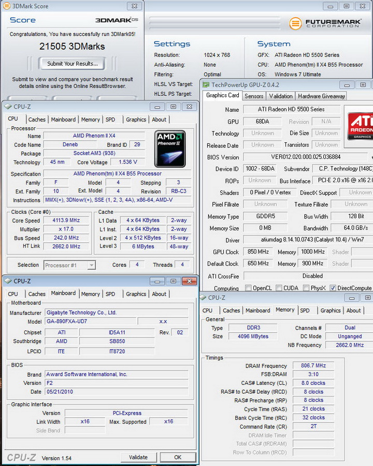
Task: Click the Bus Speed 242.0 MHz value
Action: (x=66, y=238)
